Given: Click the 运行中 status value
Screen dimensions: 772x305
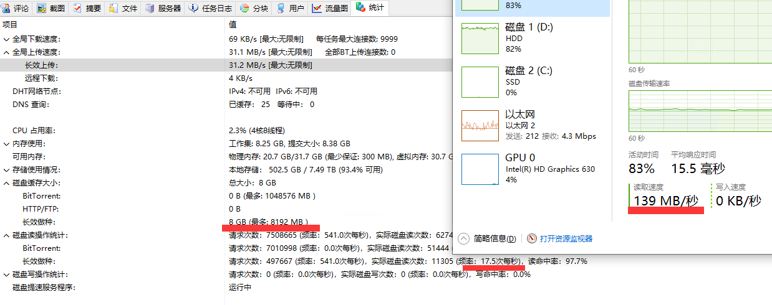Looking at the screenshot, I should click(240, 287).
